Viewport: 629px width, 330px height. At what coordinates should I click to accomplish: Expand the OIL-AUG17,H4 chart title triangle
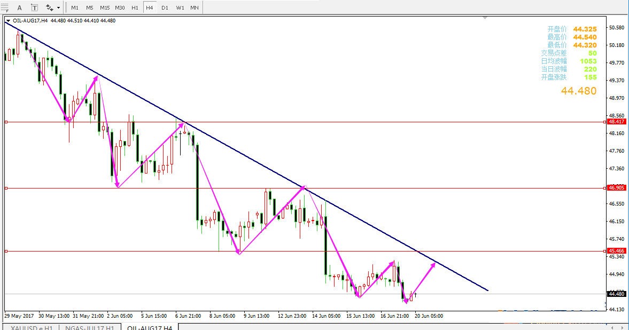click(8, 21)
